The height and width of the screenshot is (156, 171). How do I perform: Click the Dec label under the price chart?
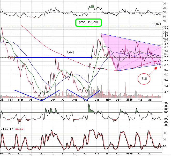click(x=119, y=99)
